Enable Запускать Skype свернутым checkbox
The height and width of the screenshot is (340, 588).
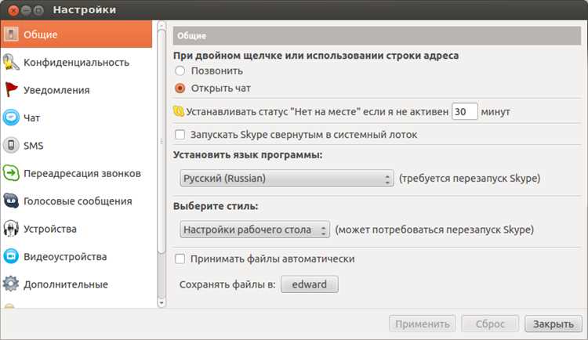[x=180, y=135]
